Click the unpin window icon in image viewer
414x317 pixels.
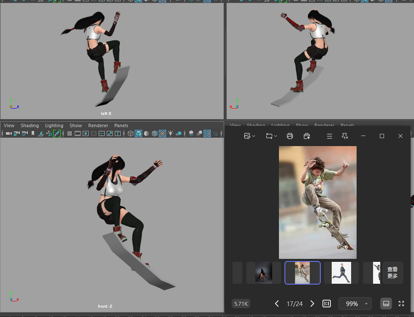click(x=345, y=136)
